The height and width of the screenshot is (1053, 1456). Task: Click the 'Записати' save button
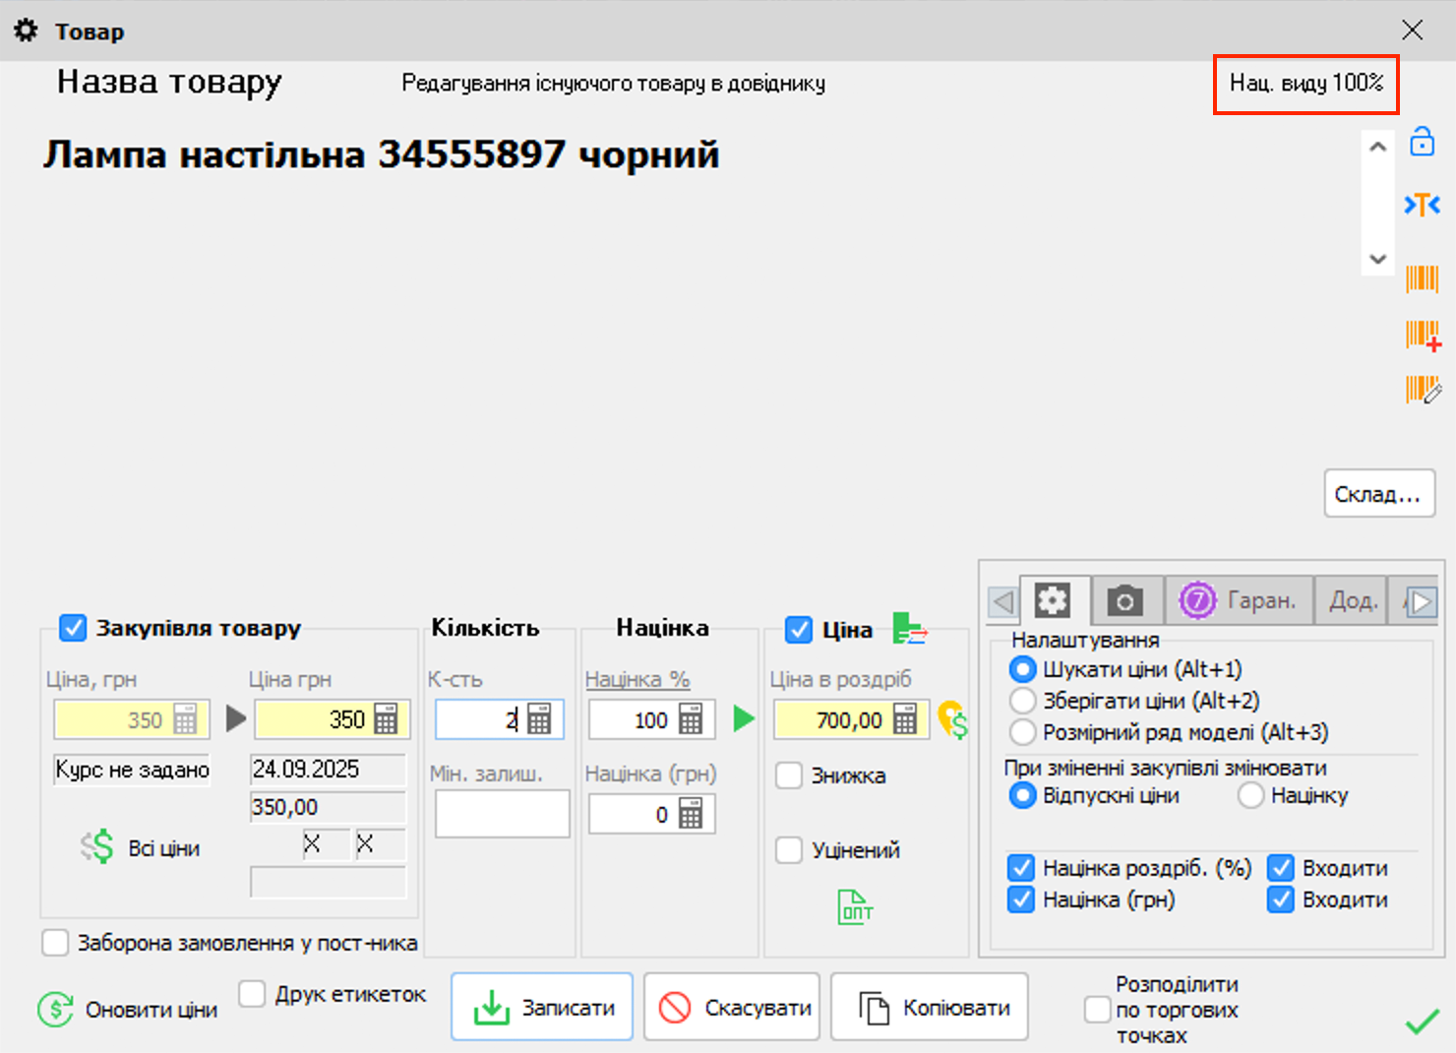coord(542,1006)
